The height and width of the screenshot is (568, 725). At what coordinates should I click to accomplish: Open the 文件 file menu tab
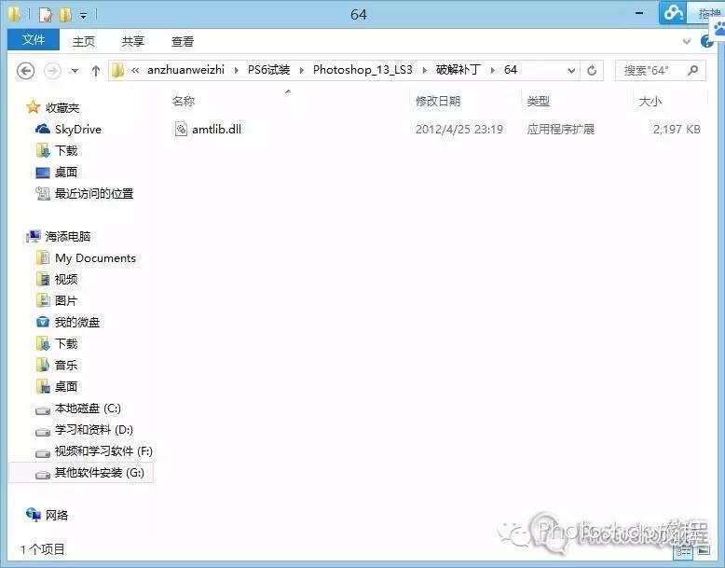(34, 40)
